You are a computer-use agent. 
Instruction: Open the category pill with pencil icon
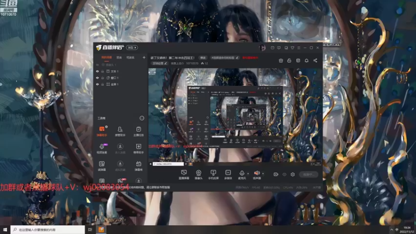pyautogui.click(x=160, y=63)
